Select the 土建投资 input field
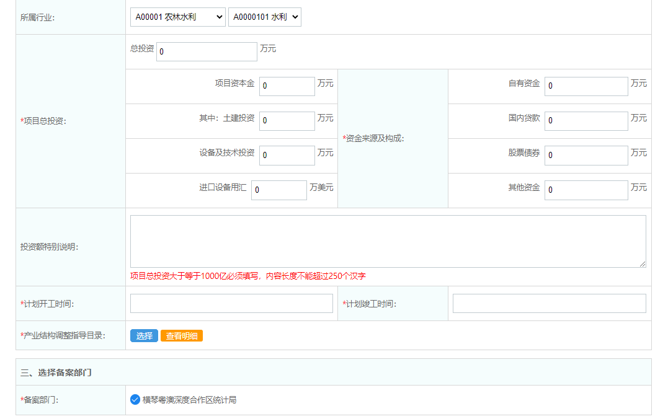Screen dimensions: 668x419 [287, 120]
